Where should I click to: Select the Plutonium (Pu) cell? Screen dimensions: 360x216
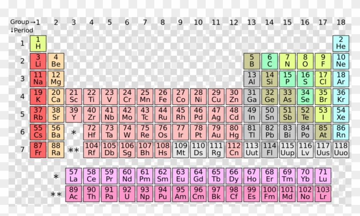(x=162, y=194)
